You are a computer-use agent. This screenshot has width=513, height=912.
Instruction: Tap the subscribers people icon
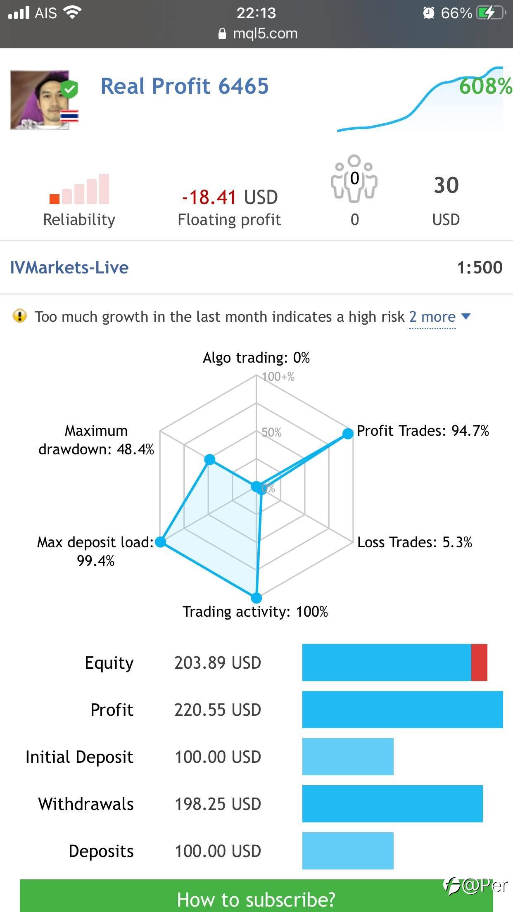(354, 179)
